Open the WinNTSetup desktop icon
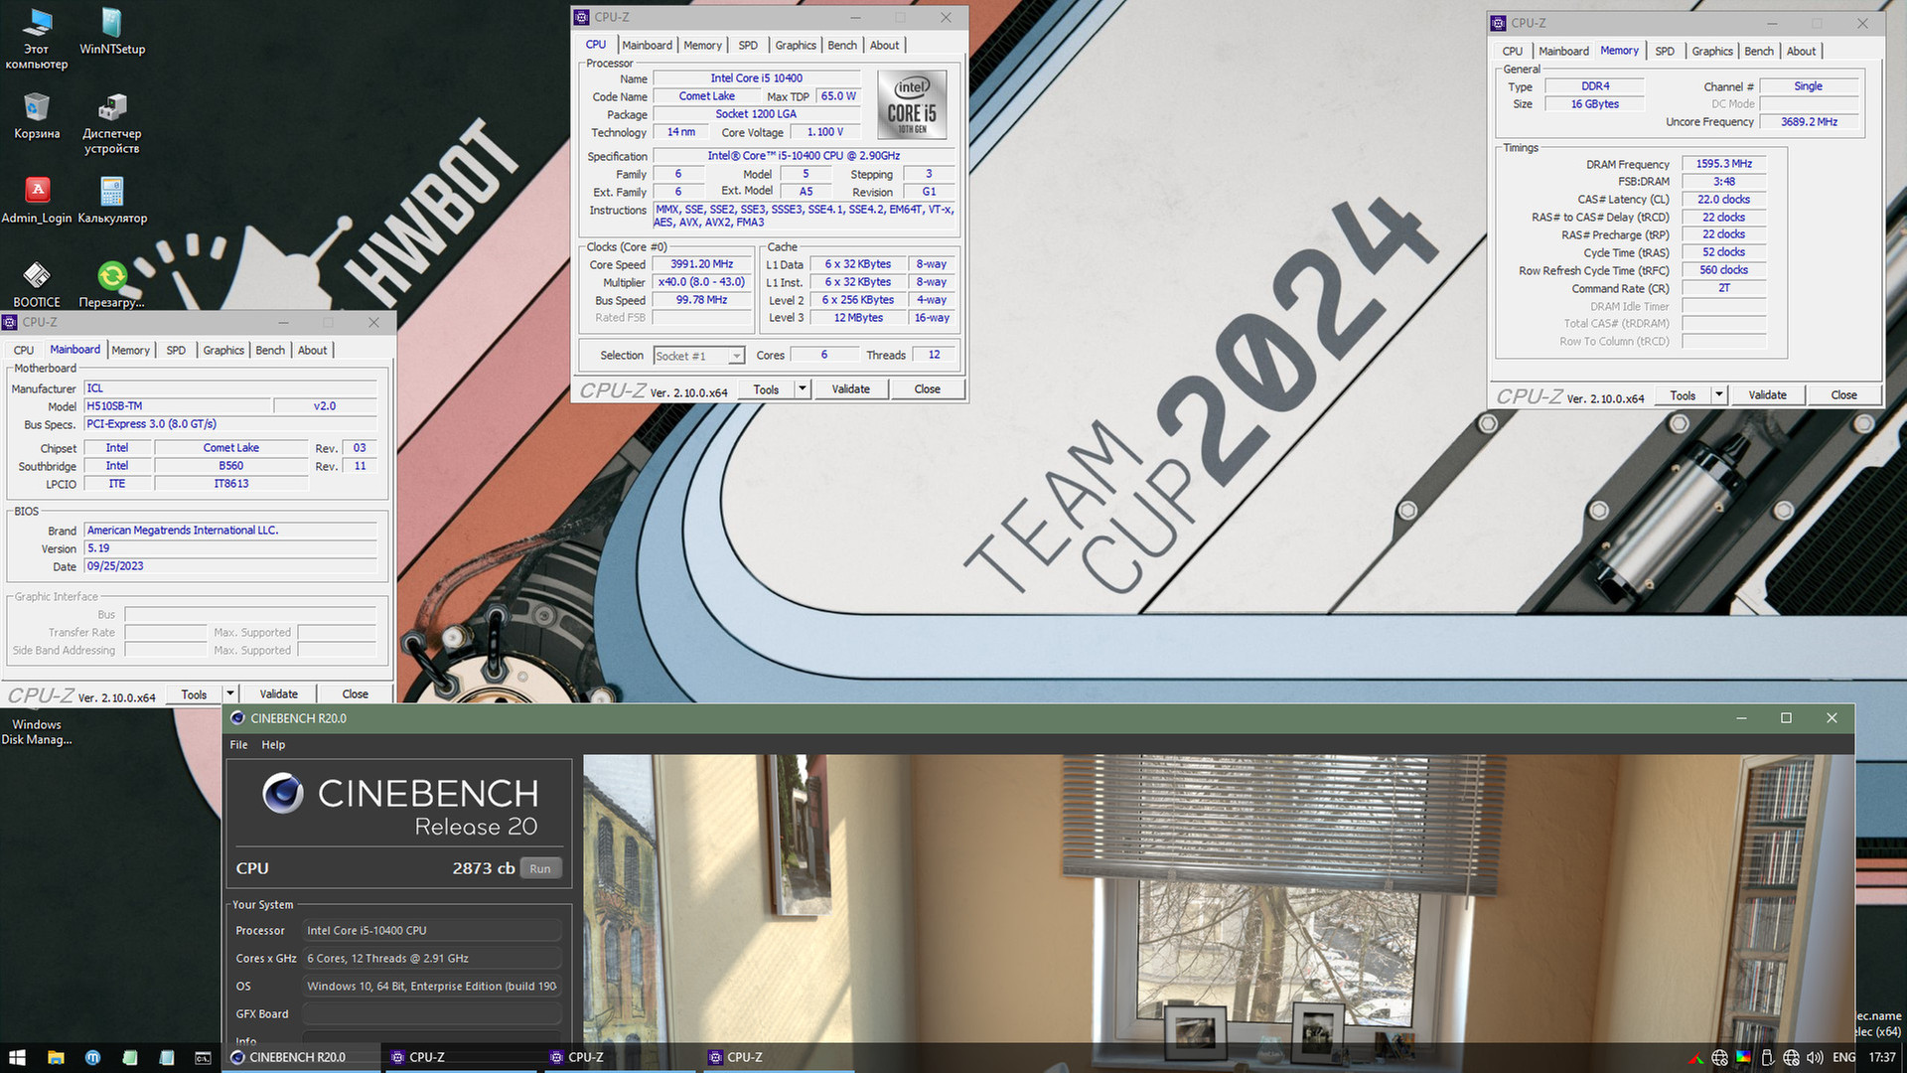This screenshot has width=1907, height=1073. 112,30
